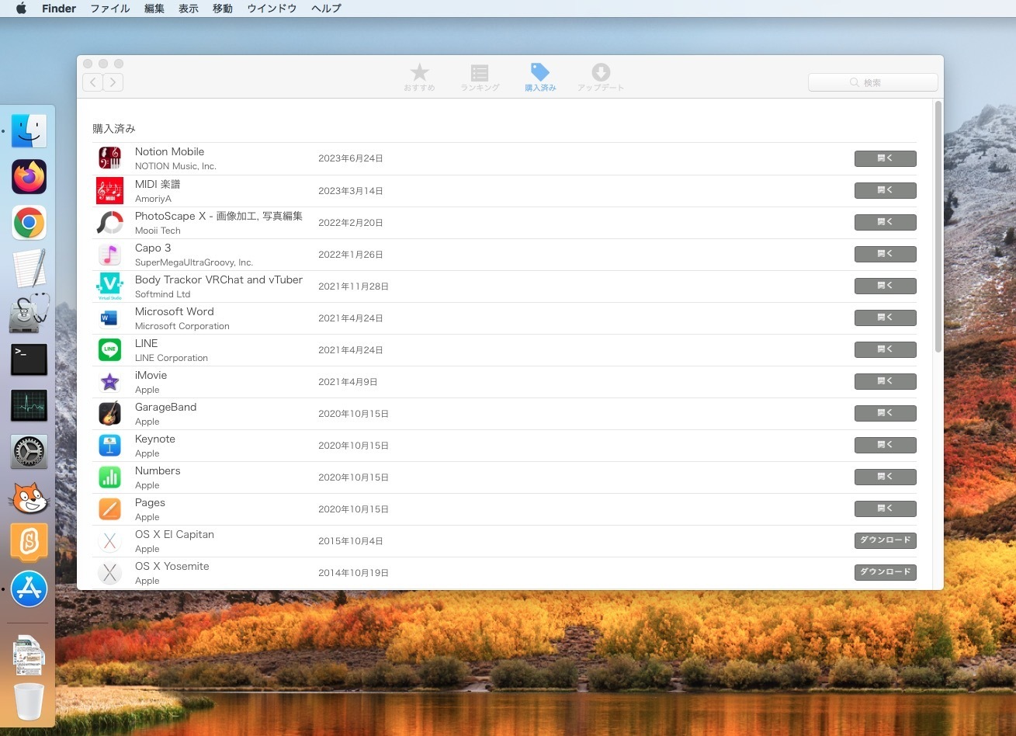The image size is (1016, 736).
Task: Click the Notion Mobile app icon
Action: coord(109,158)
